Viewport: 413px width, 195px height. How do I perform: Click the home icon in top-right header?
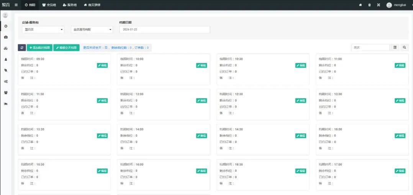(360, 5)
